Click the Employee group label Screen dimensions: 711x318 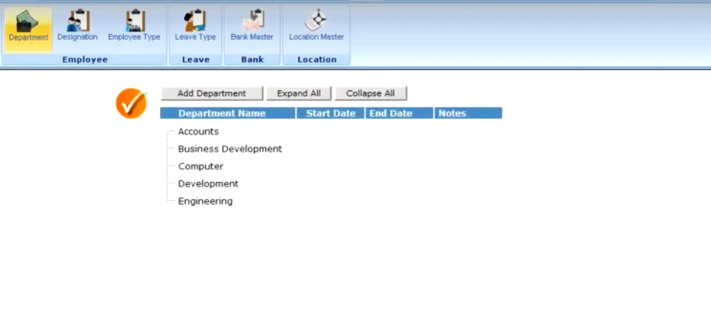84,60
